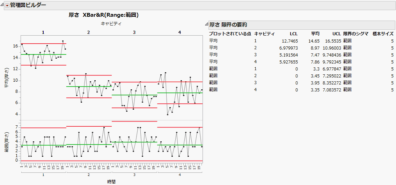Select the range average 3.3
This screenshot has height=185, width=396.
pyautogui.click(x=317, y=69)
